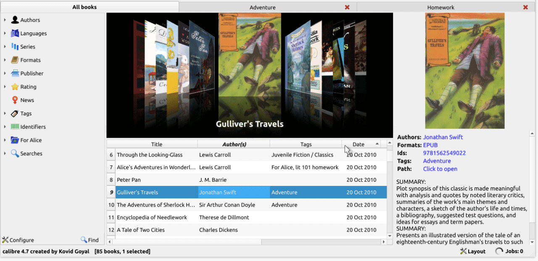The width and height of the screenshot is (538, 261).
Task: Sort by the Title column header
Action: coord(157,144)
